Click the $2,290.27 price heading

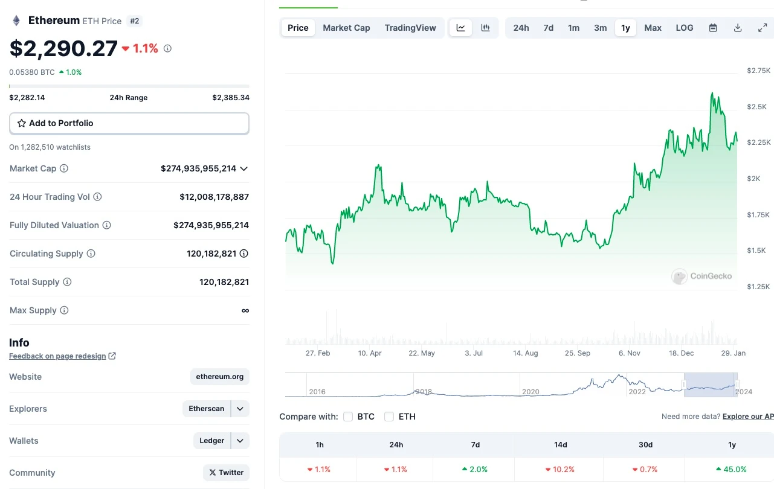coord(63,48)
